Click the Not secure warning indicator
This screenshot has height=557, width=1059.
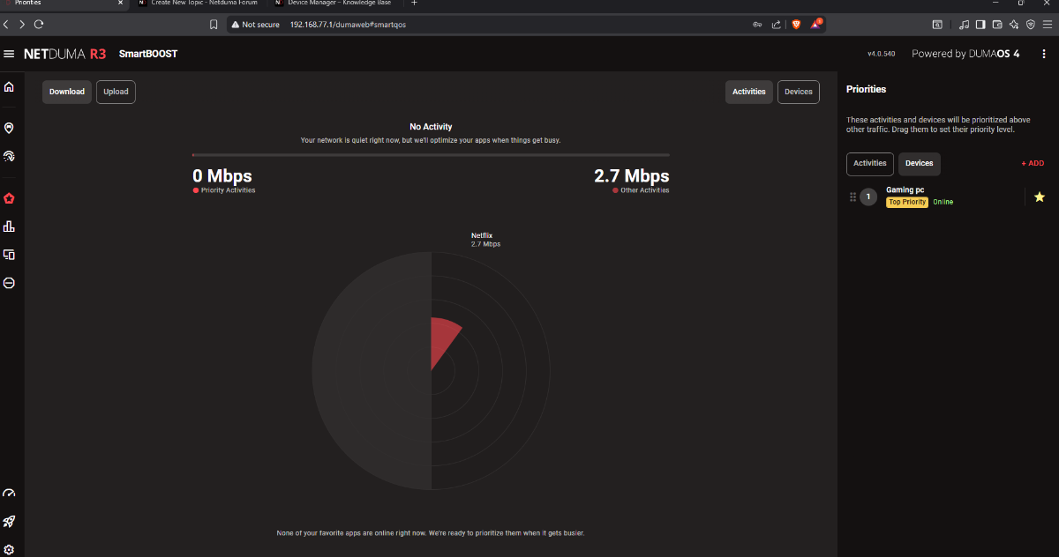256,25
